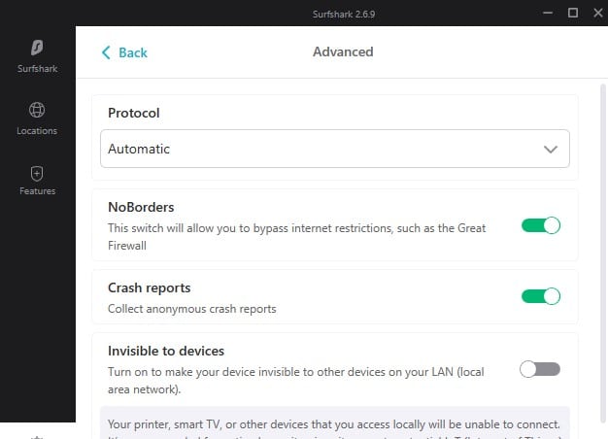The height and width of the screenshot is (439, 608).
Task: Minimize the Surfshark window
Action: tap(548, 13)
